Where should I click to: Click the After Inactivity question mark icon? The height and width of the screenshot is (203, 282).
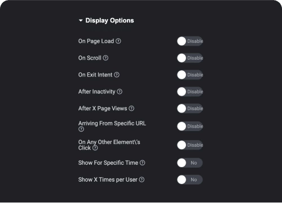click(120, 92)
